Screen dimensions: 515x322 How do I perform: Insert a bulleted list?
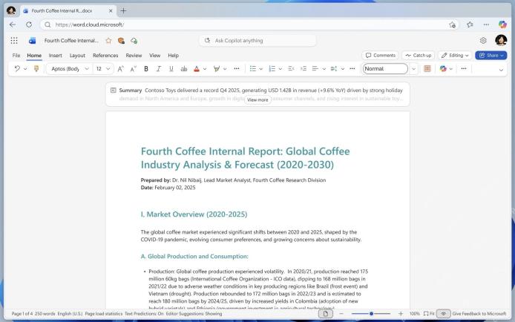(x=252, y=68)
